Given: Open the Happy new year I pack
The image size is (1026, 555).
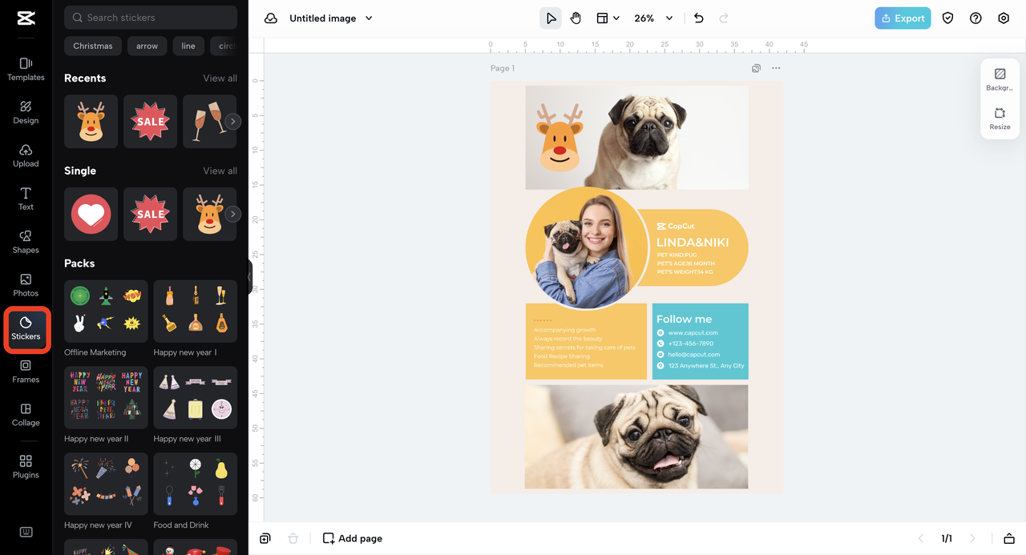Looking at the screenshot, I should tap(196, 311).
